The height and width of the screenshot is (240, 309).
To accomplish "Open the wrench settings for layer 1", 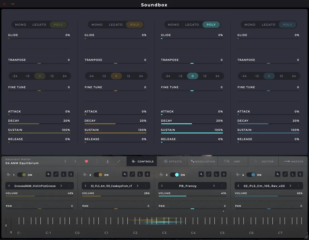I will coord(49,174).
